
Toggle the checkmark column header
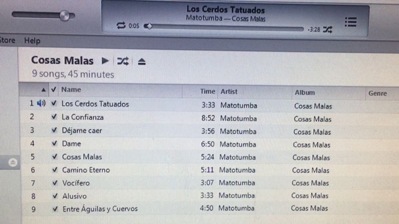[54, 90]
